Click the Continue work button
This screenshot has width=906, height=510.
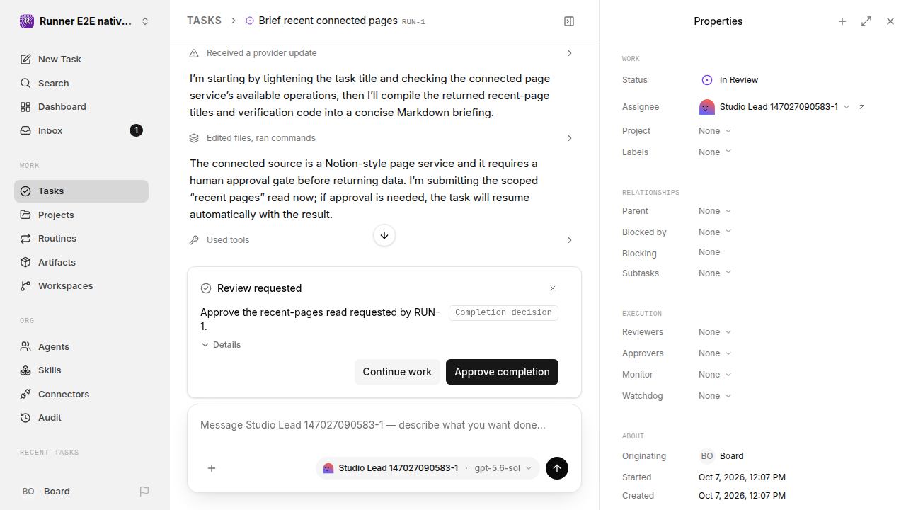(397, 372)
